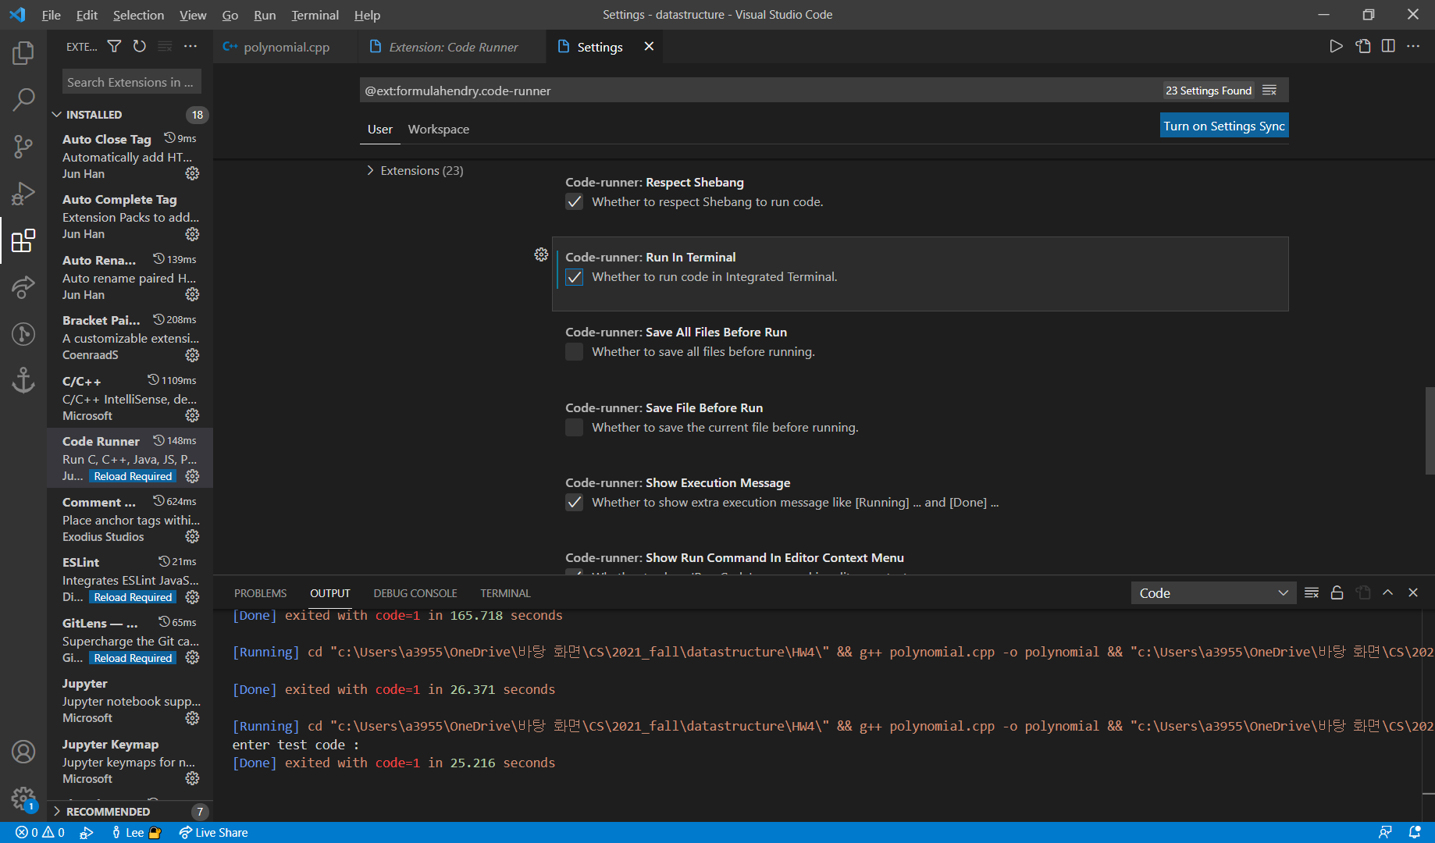Maximize the bottom panel size
The height and width of the screenshot is (843, 1435).
[x=1387, y=592]
